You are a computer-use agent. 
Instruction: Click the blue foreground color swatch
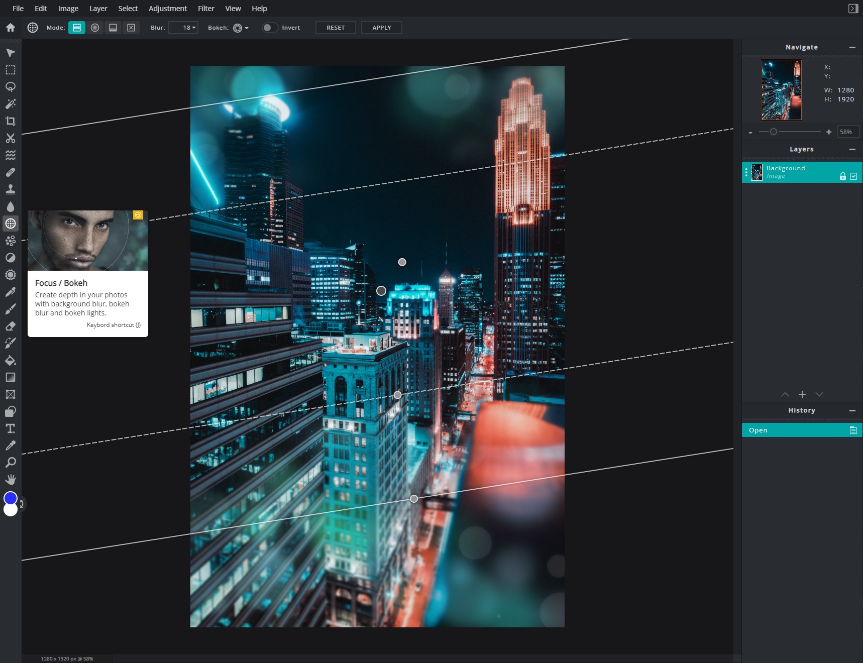point(10,498)
